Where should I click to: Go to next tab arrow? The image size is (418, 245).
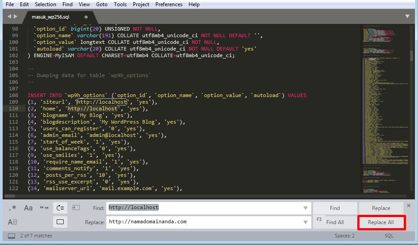tap(15, 16)
